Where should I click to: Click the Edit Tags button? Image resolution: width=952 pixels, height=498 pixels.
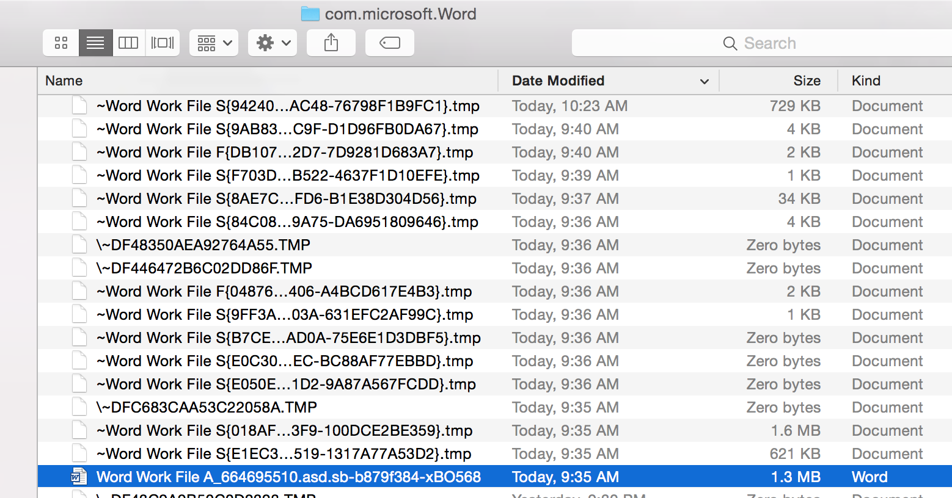pos(390,43)
